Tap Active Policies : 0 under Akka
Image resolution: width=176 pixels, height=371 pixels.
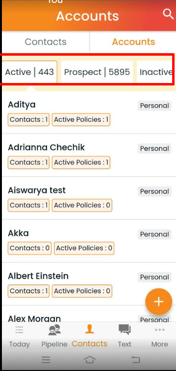(x=84, y=248)
